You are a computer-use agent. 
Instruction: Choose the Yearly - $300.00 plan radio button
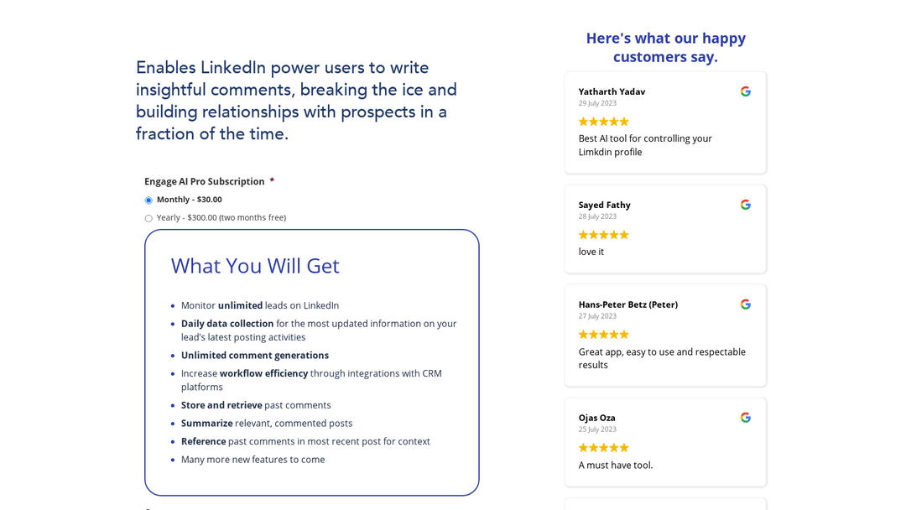(148, 218)
